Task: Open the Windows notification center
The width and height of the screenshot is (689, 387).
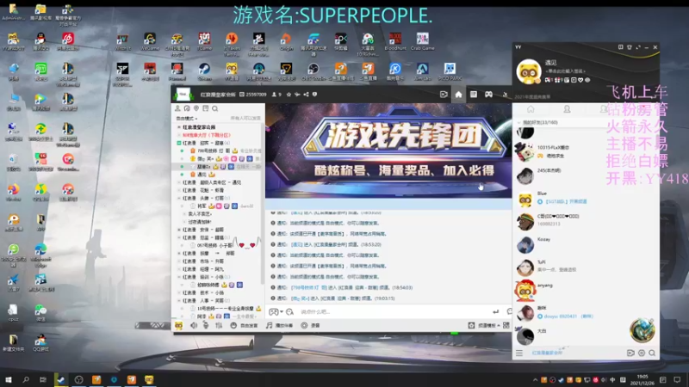Action: [677, 380]
